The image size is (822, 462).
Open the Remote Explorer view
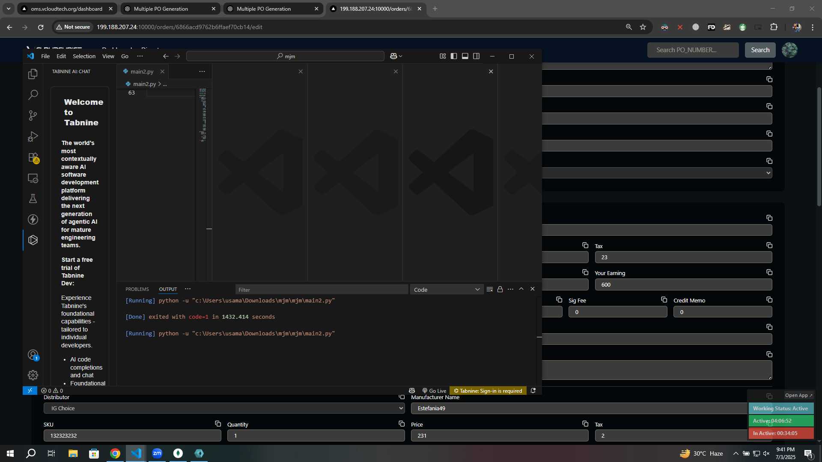pos(33,178)
